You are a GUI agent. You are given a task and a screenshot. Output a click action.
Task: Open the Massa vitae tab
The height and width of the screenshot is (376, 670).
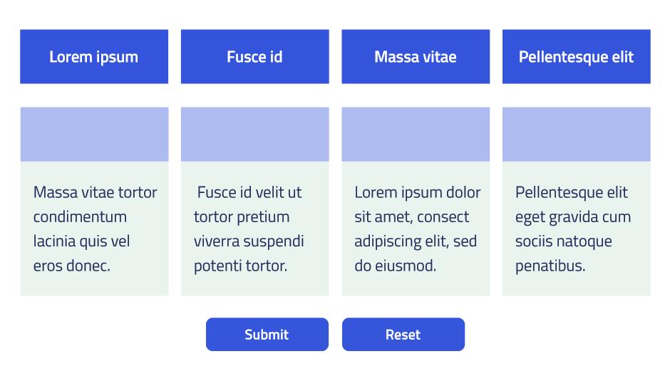click(x=416, y=57)
